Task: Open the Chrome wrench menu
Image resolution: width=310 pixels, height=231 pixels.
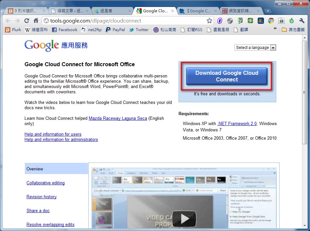Action: (302, 21)
